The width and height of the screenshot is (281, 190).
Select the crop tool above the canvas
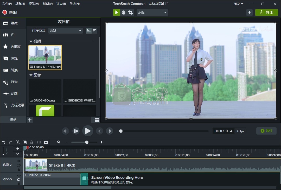click(131, 12)
